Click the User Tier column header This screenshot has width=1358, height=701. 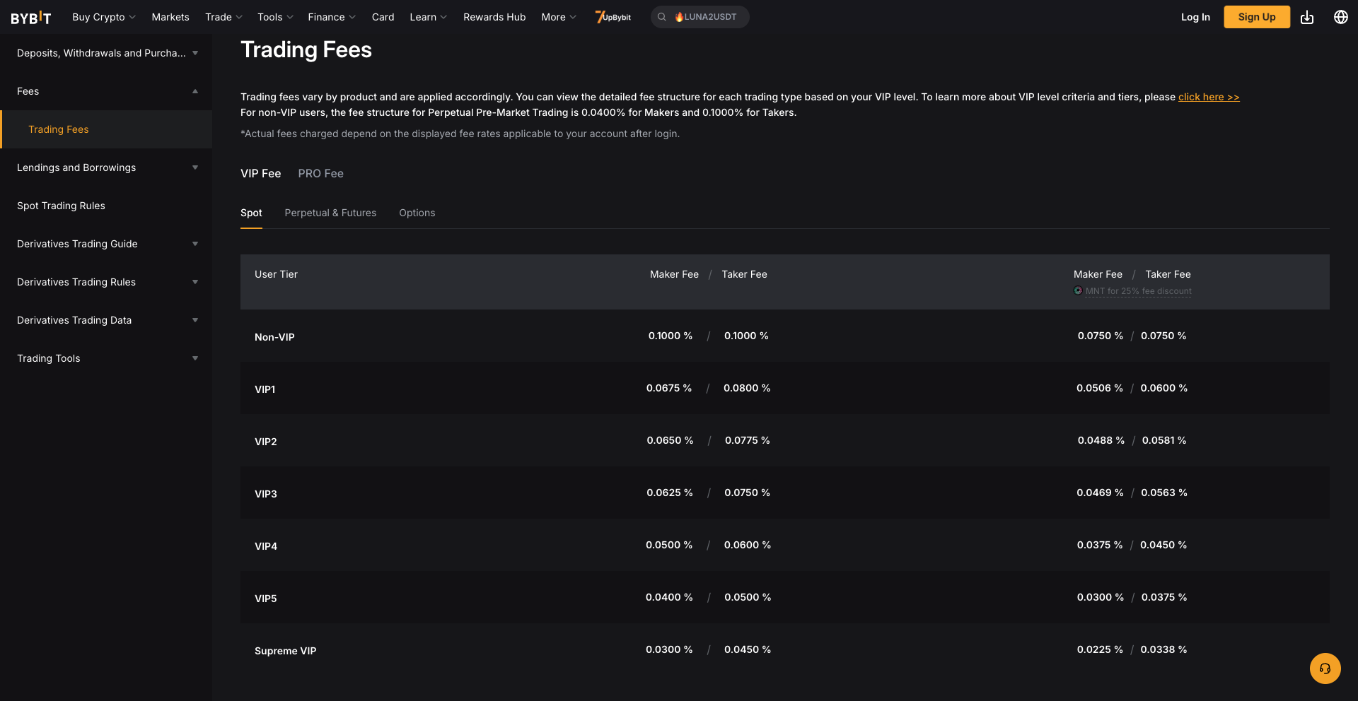(276, 274)
